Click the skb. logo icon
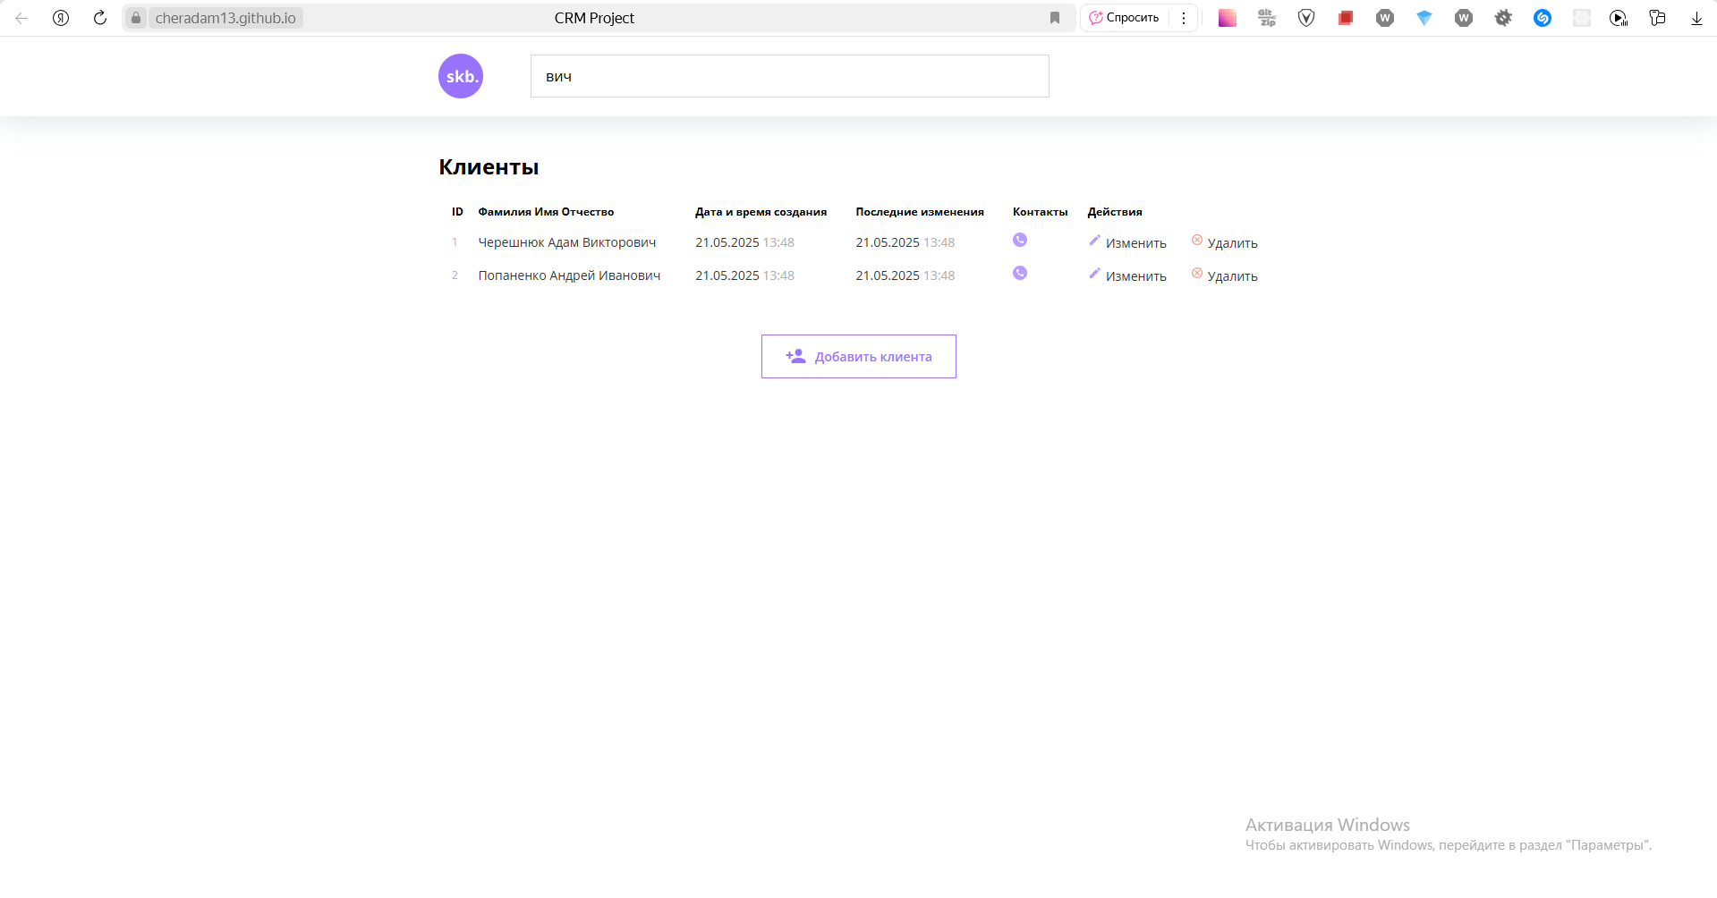Image resolution: width=1717 pixels, height=898 pixels. 460,76
